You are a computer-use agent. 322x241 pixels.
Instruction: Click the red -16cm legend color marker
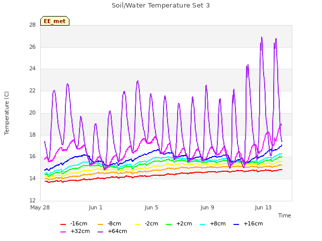coord(63,224)
